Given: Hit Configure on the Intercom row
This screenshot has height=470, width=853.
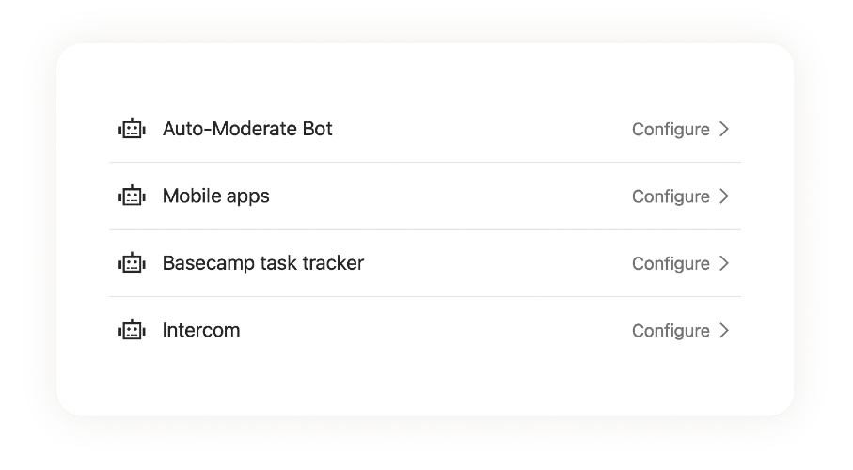Looking at the screenshot, I should pos(671,331).
